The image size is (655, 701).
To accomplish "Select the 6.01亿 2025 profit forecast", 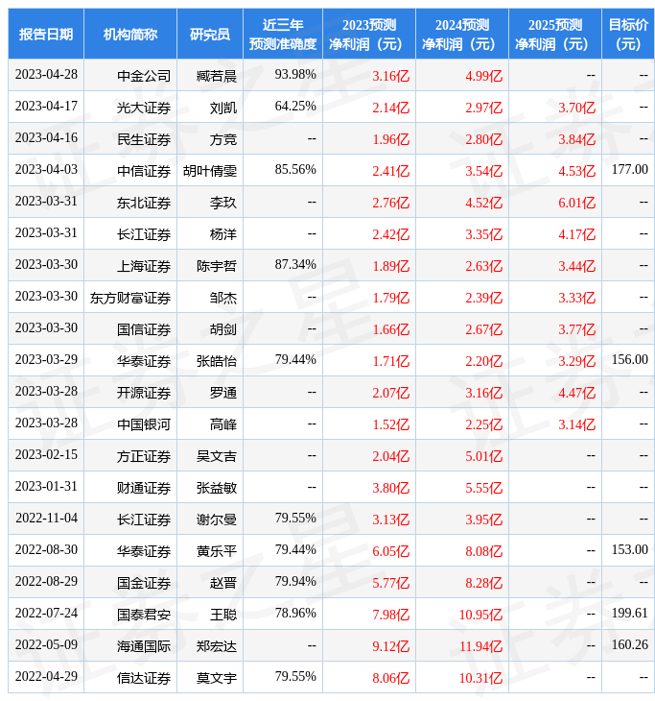I will (576, 203).
